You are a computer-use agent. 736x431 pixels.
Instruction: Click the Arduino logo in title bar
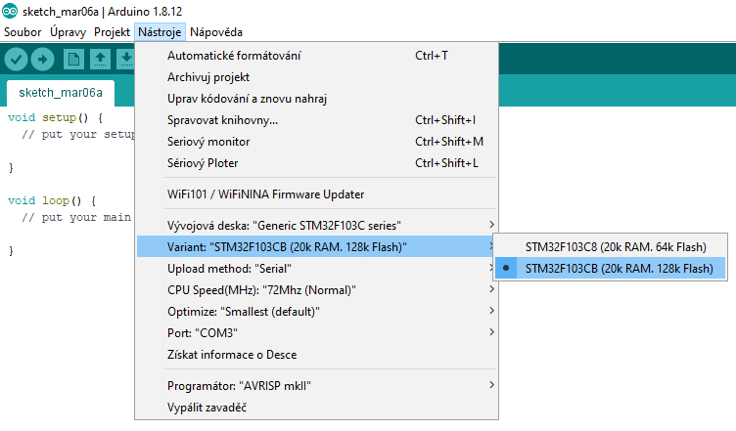(10, 11)
